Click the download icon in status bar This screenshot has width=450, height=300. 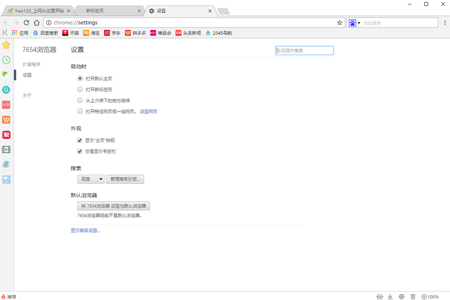[x=390, y=297]
